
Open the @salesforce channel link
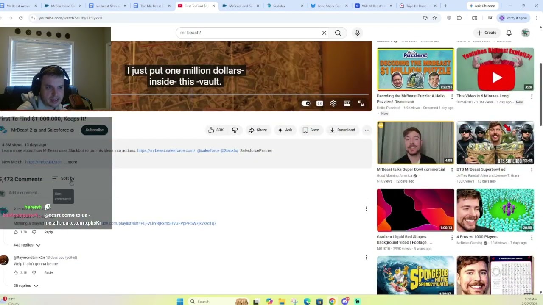(x=208, y=150)
